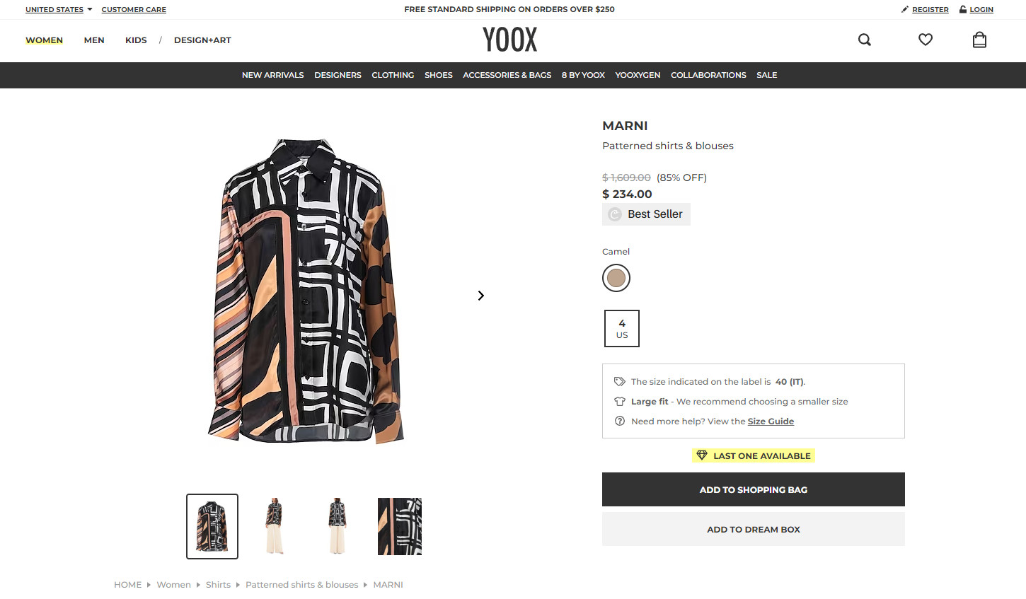Click the Best Seller badge
Image resolution: width=1026 pixels, height=599 pixels.
tap(646, 214)
